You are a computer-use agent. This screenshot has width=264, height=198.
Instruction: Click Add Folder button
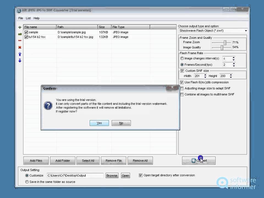[63, 161]
